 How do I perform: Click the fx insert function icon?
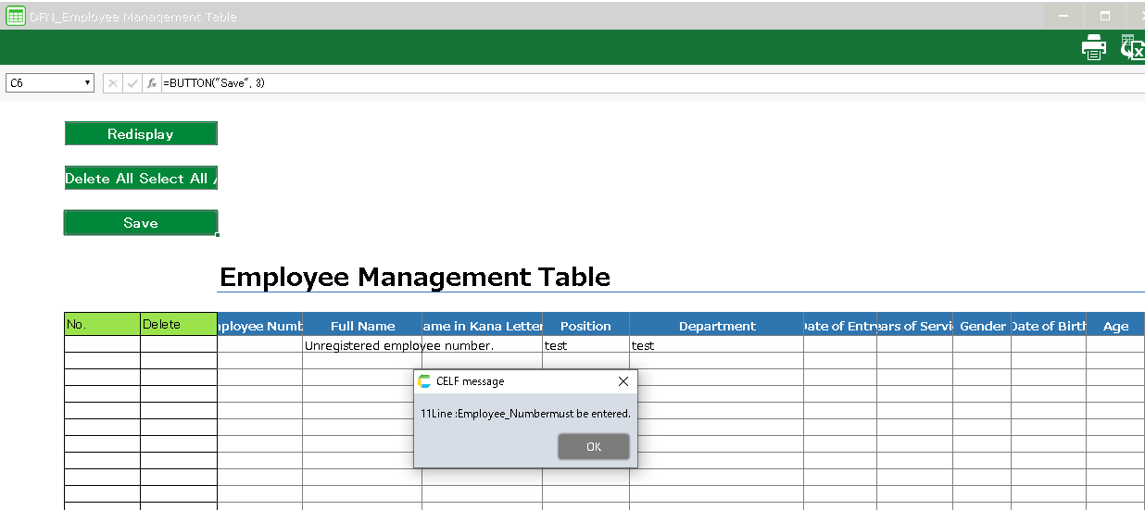tap(152, 83)
